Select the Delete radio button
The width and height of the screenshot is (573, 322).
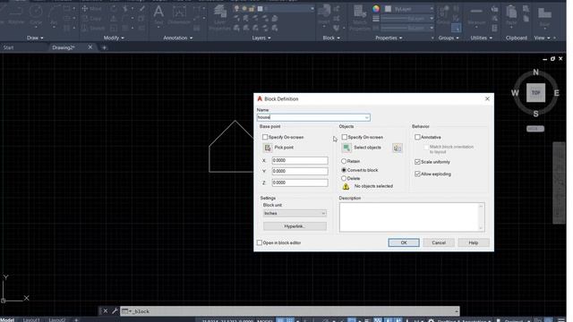(x=344, y=179)
